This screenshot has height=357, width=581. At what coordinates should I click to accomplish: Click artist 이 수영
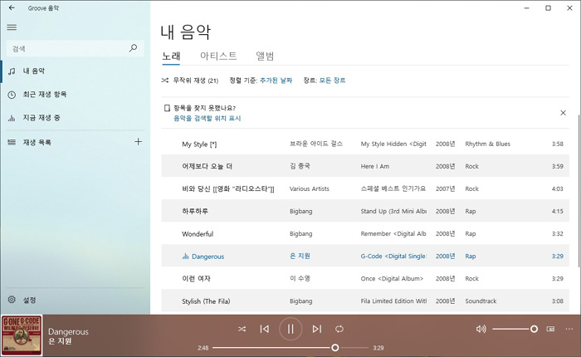[x=300, y=278]
